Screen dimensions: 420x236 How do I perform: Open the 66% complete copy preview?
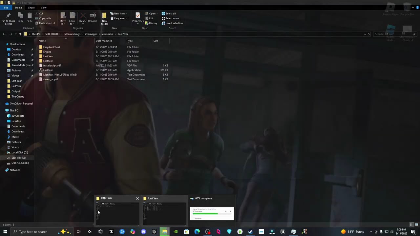coord(212,211)
